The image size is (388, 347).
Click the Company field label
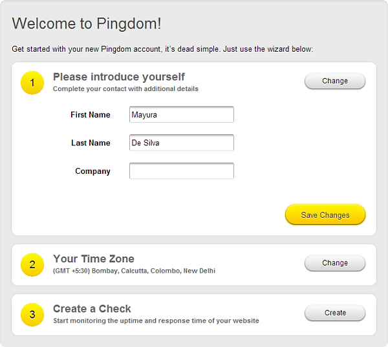(92, 171)
